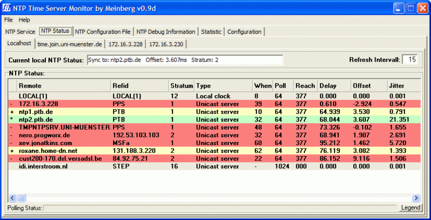Select the Localhost sub-tab

19,44
